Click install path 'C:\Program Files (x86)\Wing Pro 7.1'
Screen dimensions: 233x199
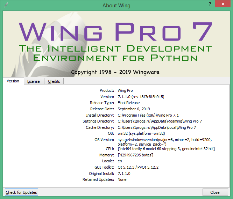[x=148, y=115]
